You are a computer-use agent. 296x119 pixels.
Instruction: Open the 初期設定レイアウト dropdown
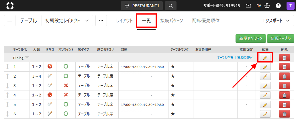coord(67,21)
